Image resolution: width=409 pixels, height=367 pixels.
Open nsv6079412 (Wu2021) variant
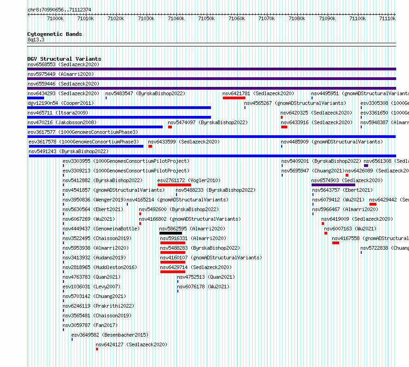tap(339, 200)
